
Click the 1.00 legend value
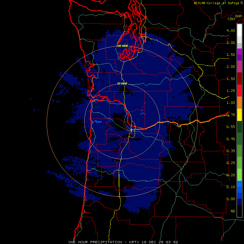231,103
